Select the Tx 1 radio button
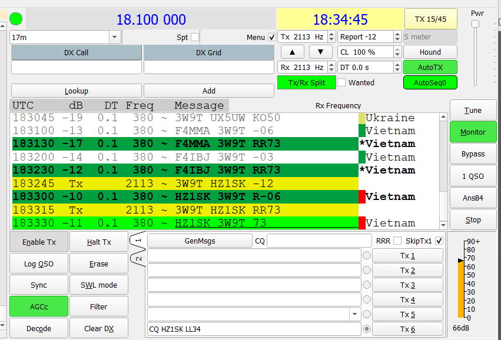Image resolution: width=501 pixels, height=340 pixels. 367,255
